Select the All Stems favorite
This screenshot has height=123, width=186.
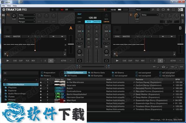[x=118, y=72]
